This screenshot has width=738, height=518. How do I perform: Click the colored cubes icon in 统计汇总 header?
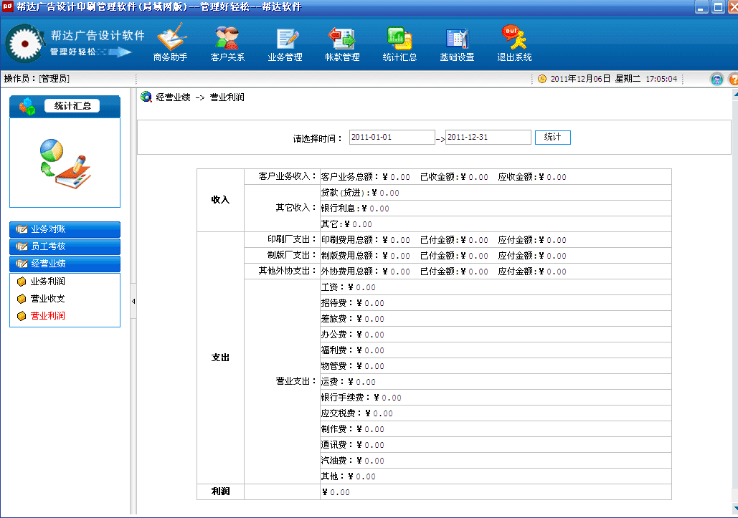point(27,106)
